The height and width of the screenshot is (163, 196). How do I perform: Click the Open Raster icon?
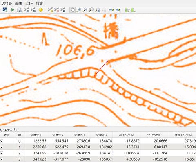5,10
